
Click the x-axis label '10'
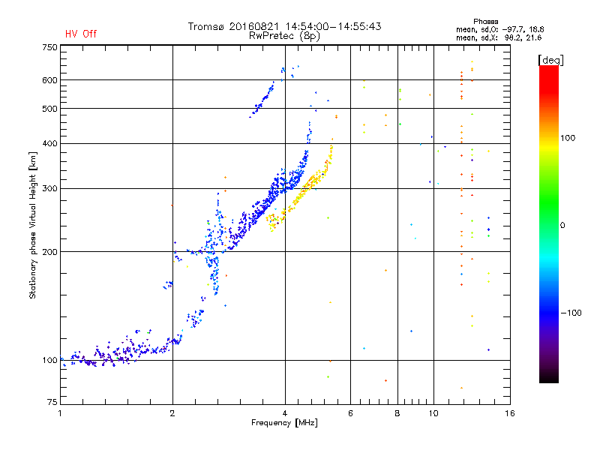coord(433,413)
